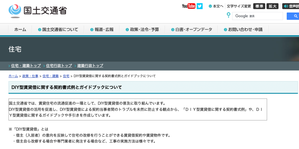299x149 pixels.
Task: Open 報道・広報 menu
Action: 102,30
